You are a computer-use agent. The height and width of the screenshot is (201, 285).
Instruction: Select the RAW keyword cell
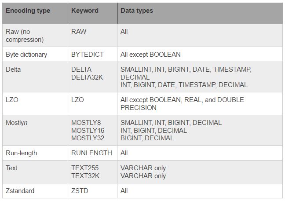(x=92, y=36)
